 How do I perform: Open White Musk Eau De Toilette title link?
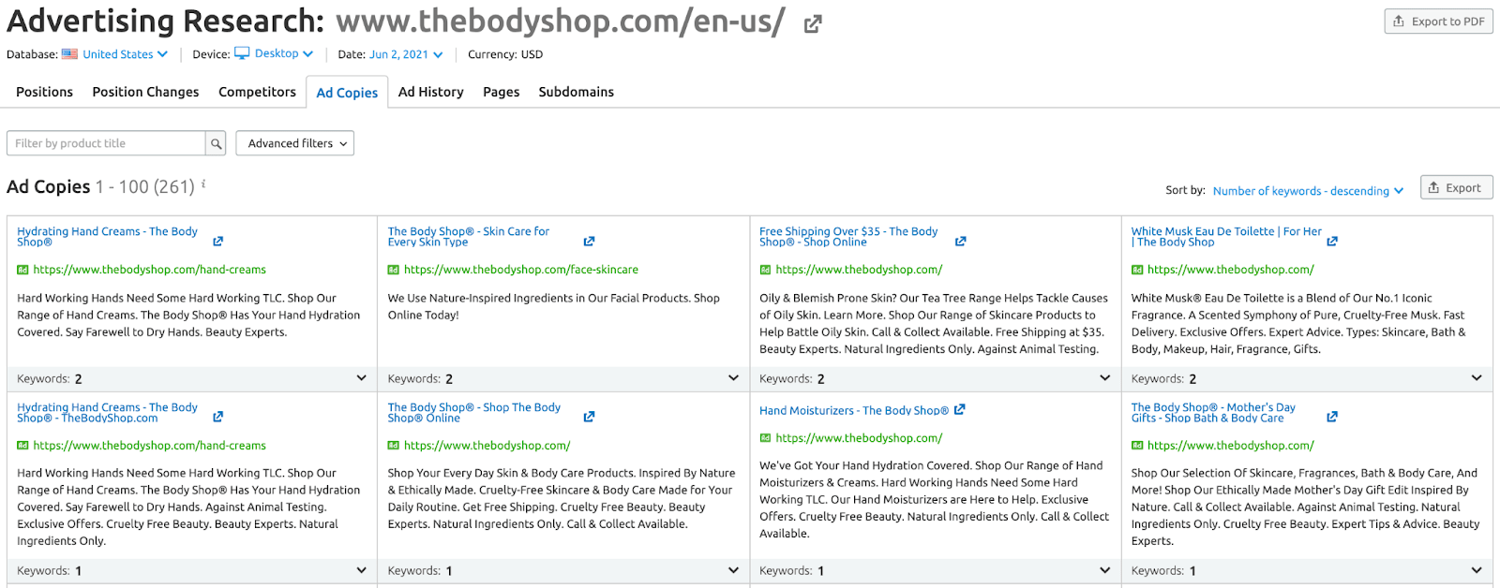tap(1226, 237)
